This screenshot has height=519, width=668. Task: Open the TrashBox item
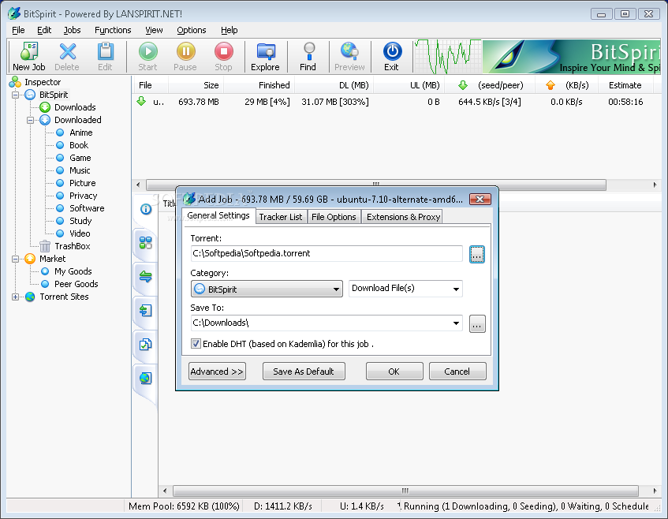point(73,246)
